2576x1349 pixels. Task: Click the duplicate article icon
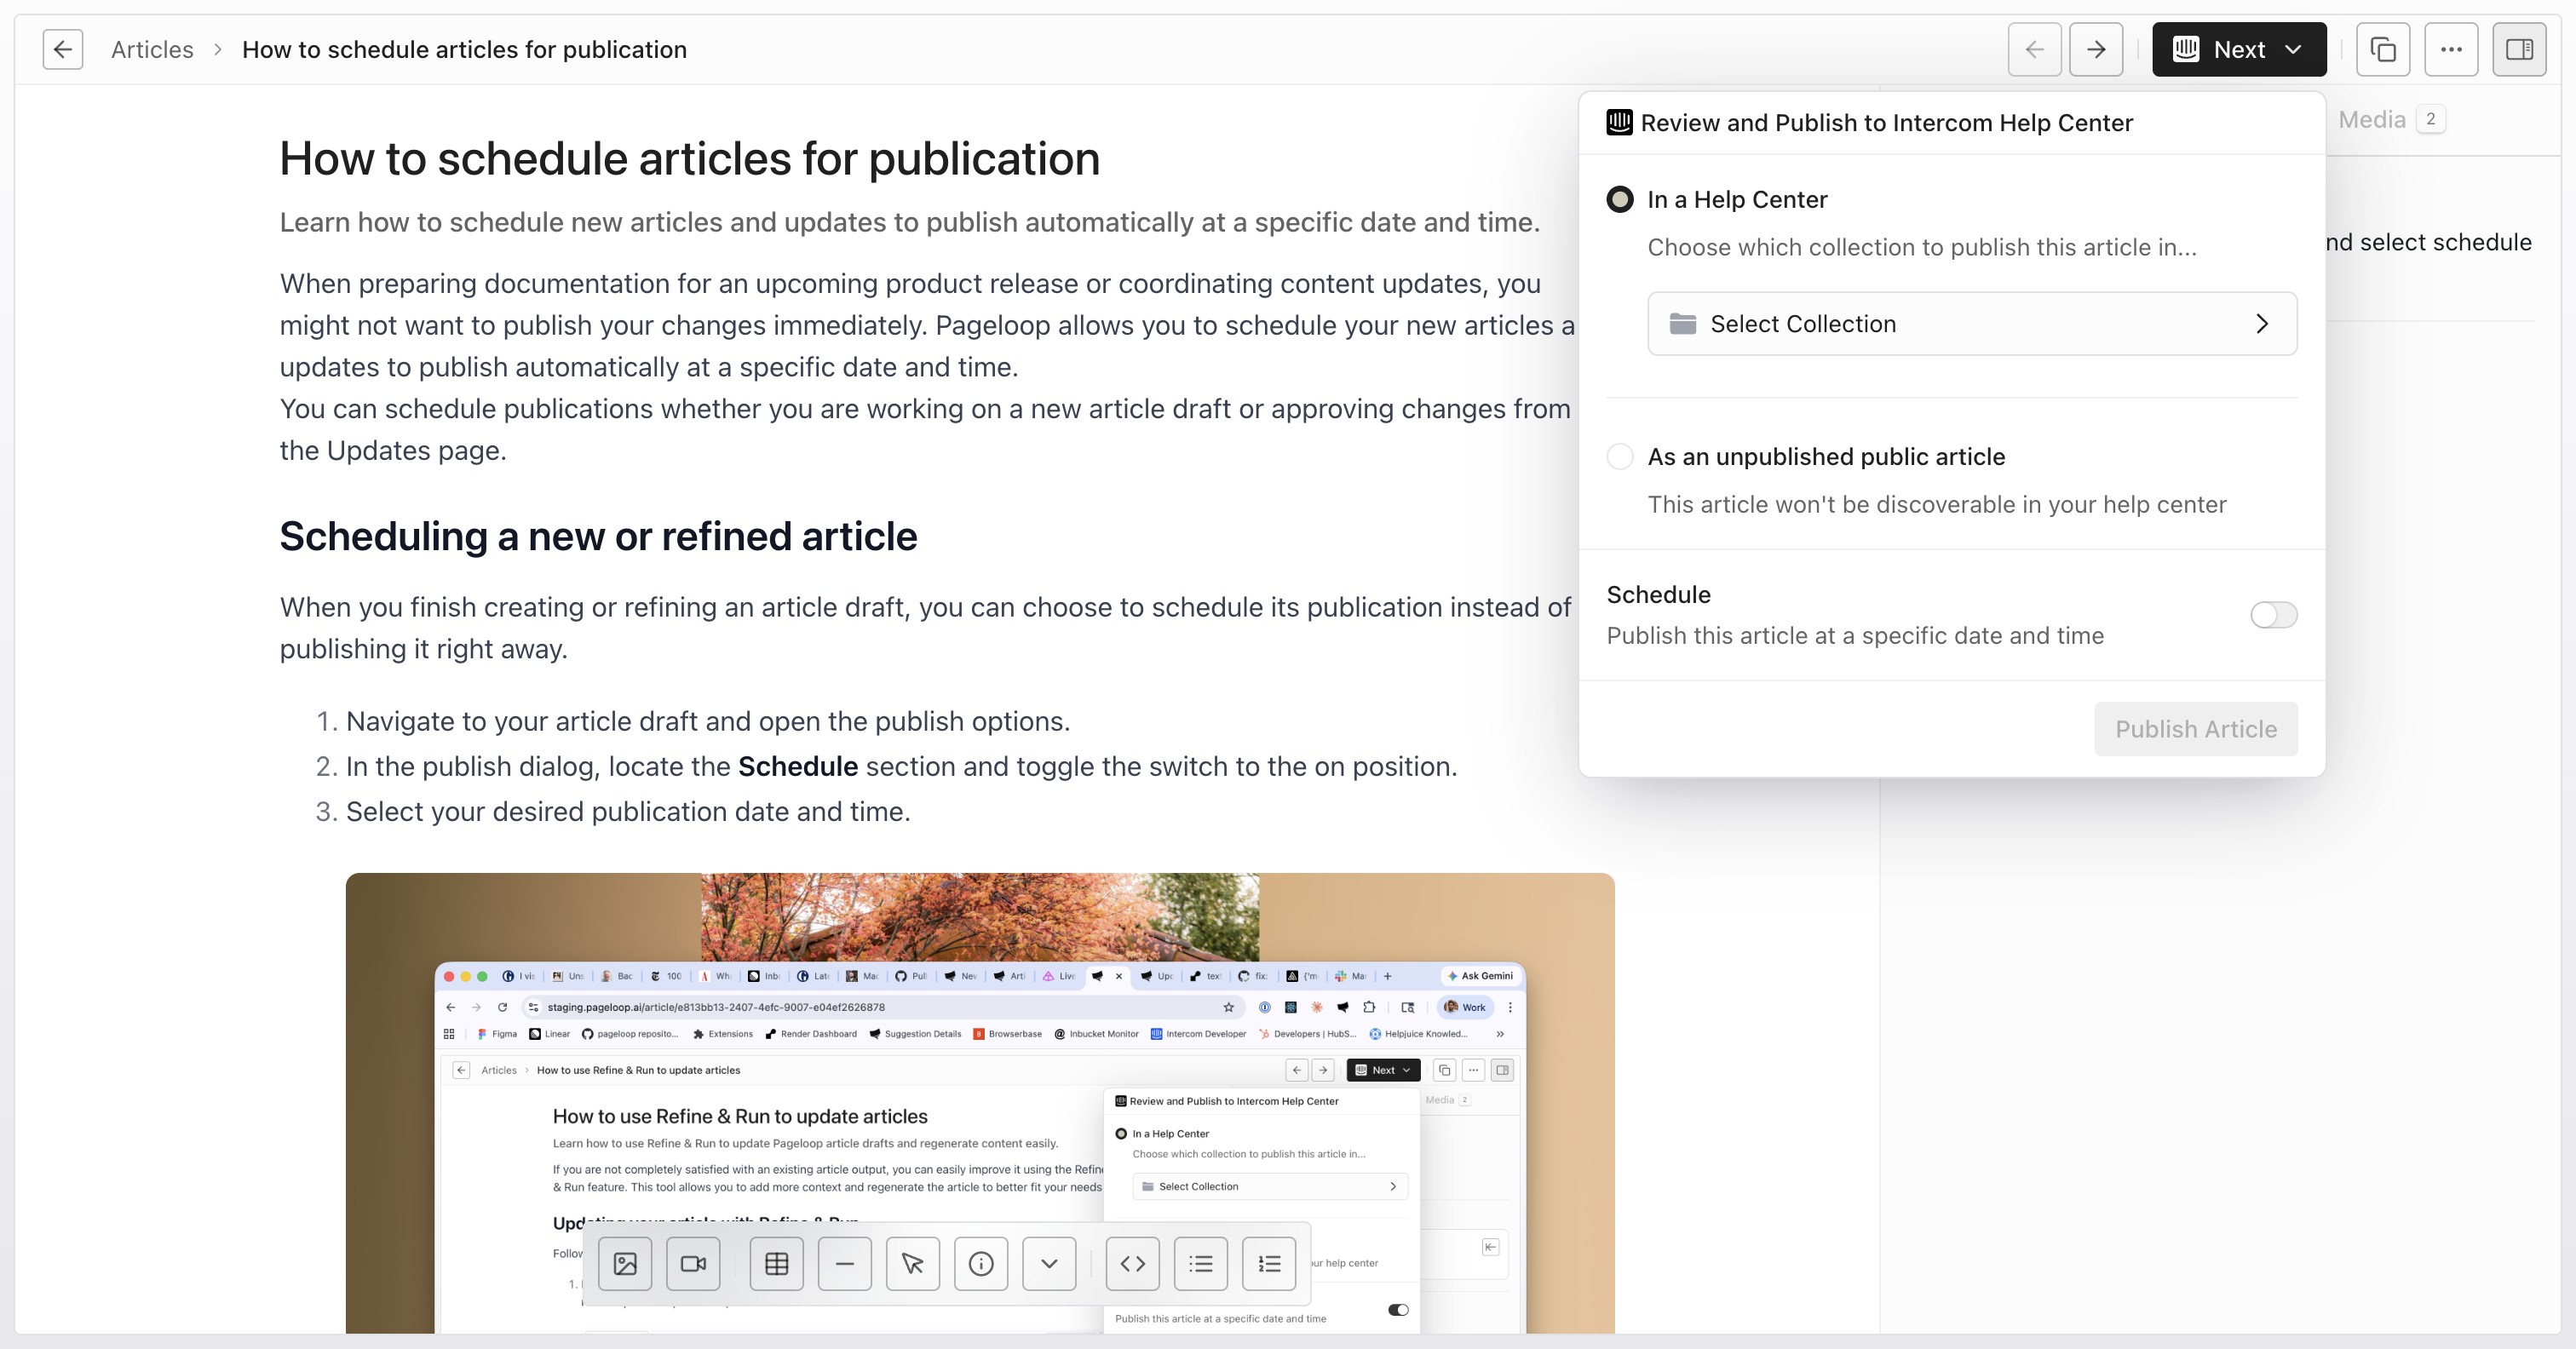click(x=2383, y=49)
